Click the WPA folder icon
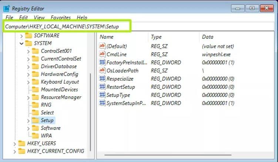278x162 pixels. pos(35,136)
